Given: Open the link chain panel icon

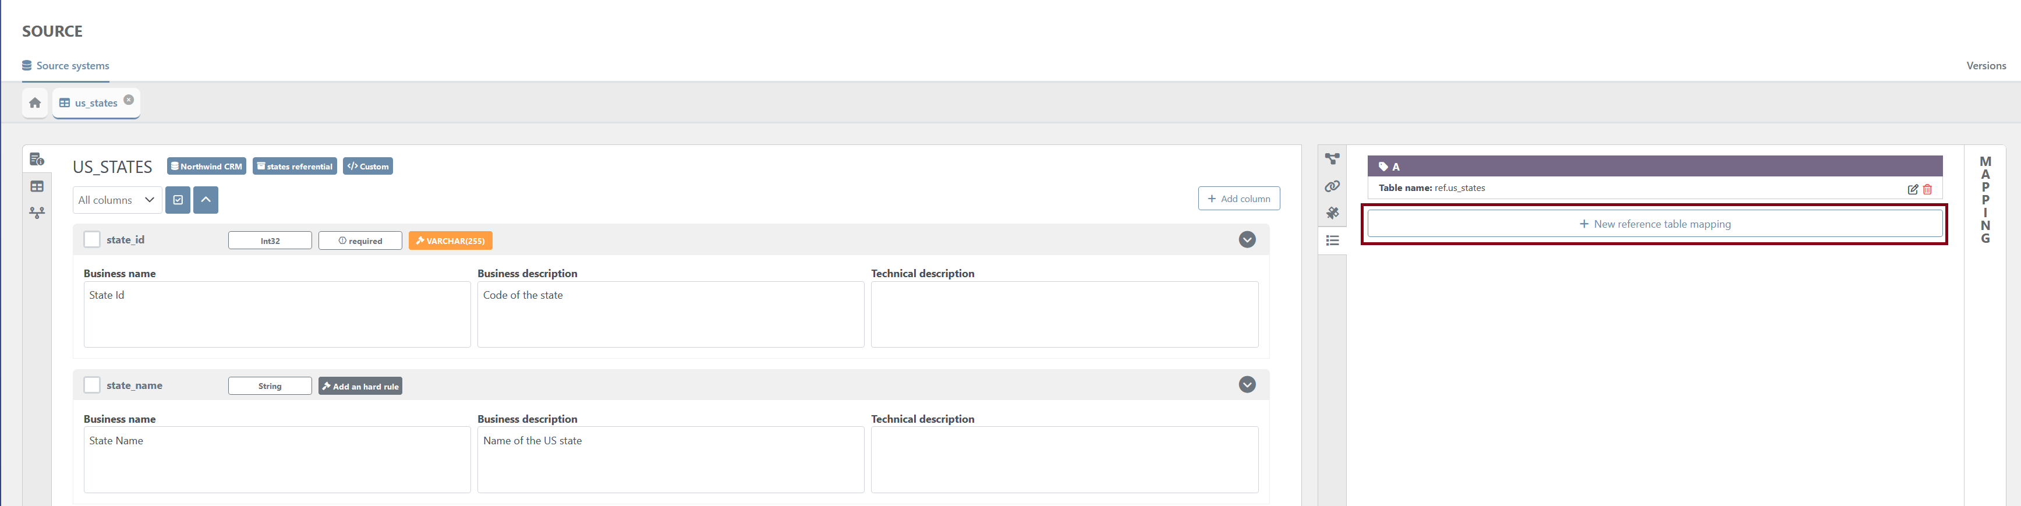Looking at the screenshot, I should coord(1332,187).
